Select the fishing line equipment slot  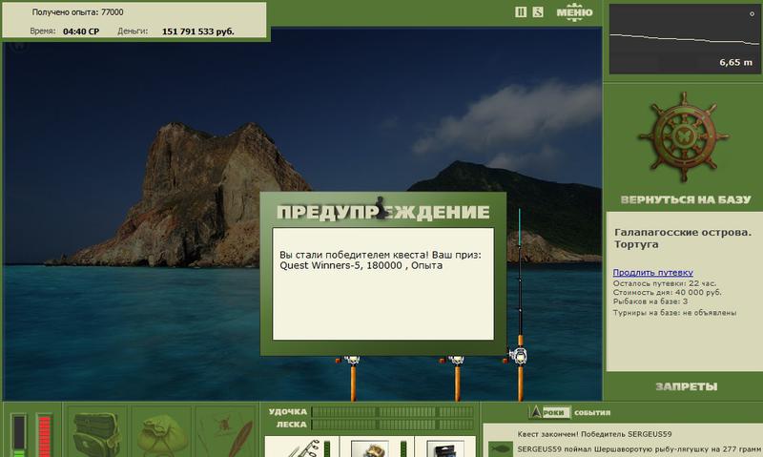pos(445,447)
